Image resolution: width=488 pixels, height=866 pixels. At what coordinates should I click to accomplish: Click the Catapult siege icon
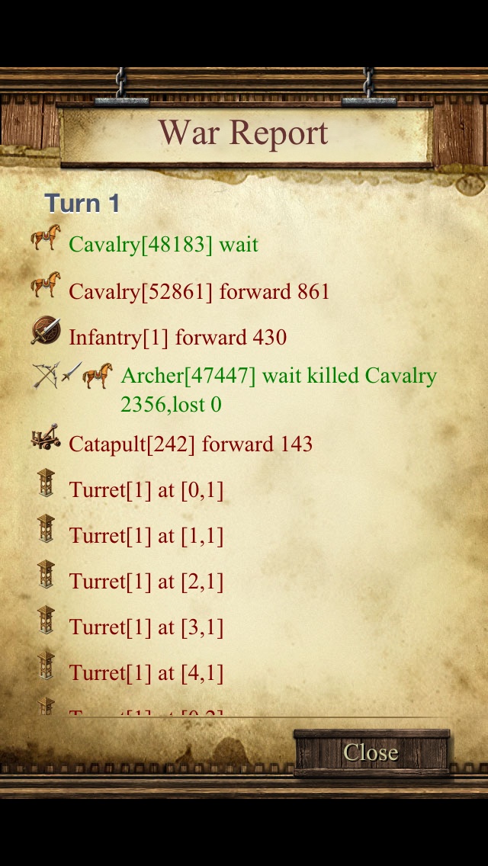pyautogui.click(x=46, y=437)
